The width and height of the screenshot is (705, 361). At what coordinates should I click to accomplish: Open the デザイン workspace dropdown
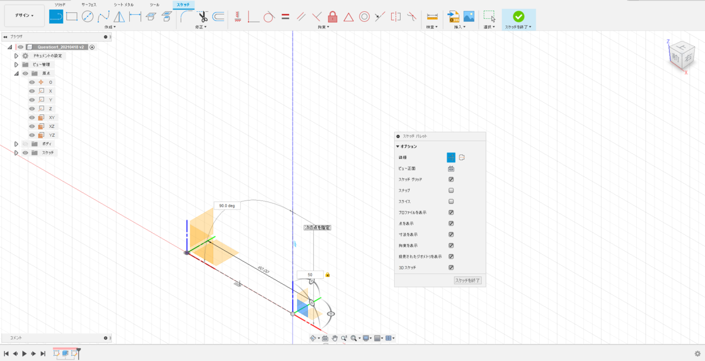24,16
